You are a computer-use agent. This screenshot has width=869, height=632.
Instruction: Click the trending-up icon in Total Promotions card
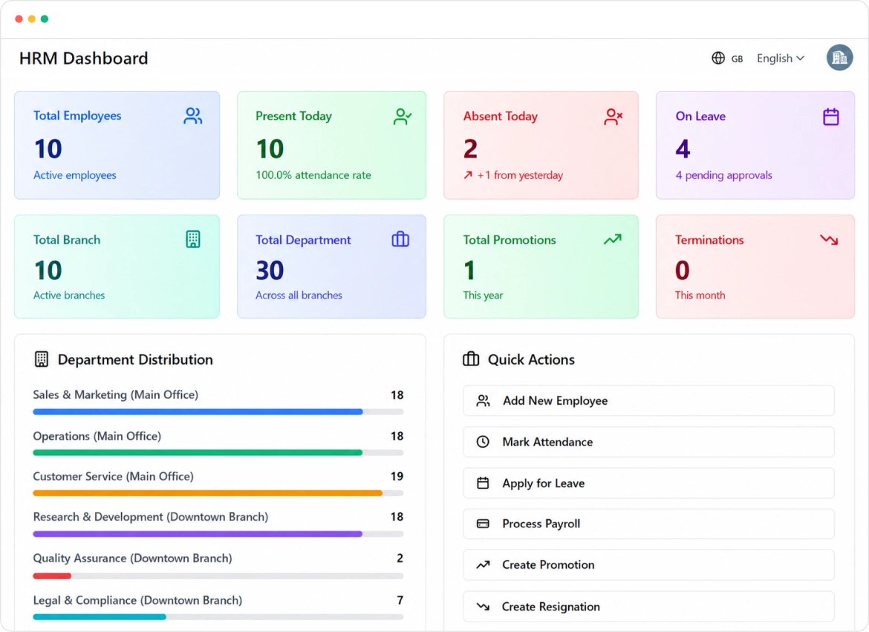click(x=613, y=239)
